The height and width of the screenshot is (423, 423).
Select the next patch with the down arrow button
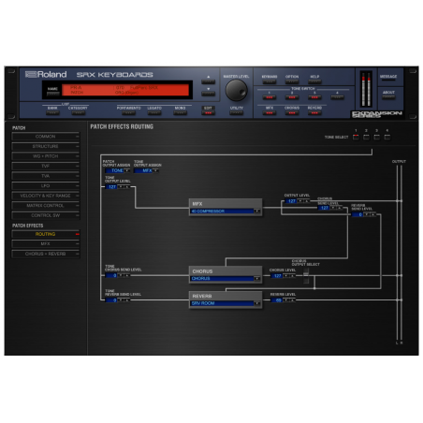[x=208, y=94]
